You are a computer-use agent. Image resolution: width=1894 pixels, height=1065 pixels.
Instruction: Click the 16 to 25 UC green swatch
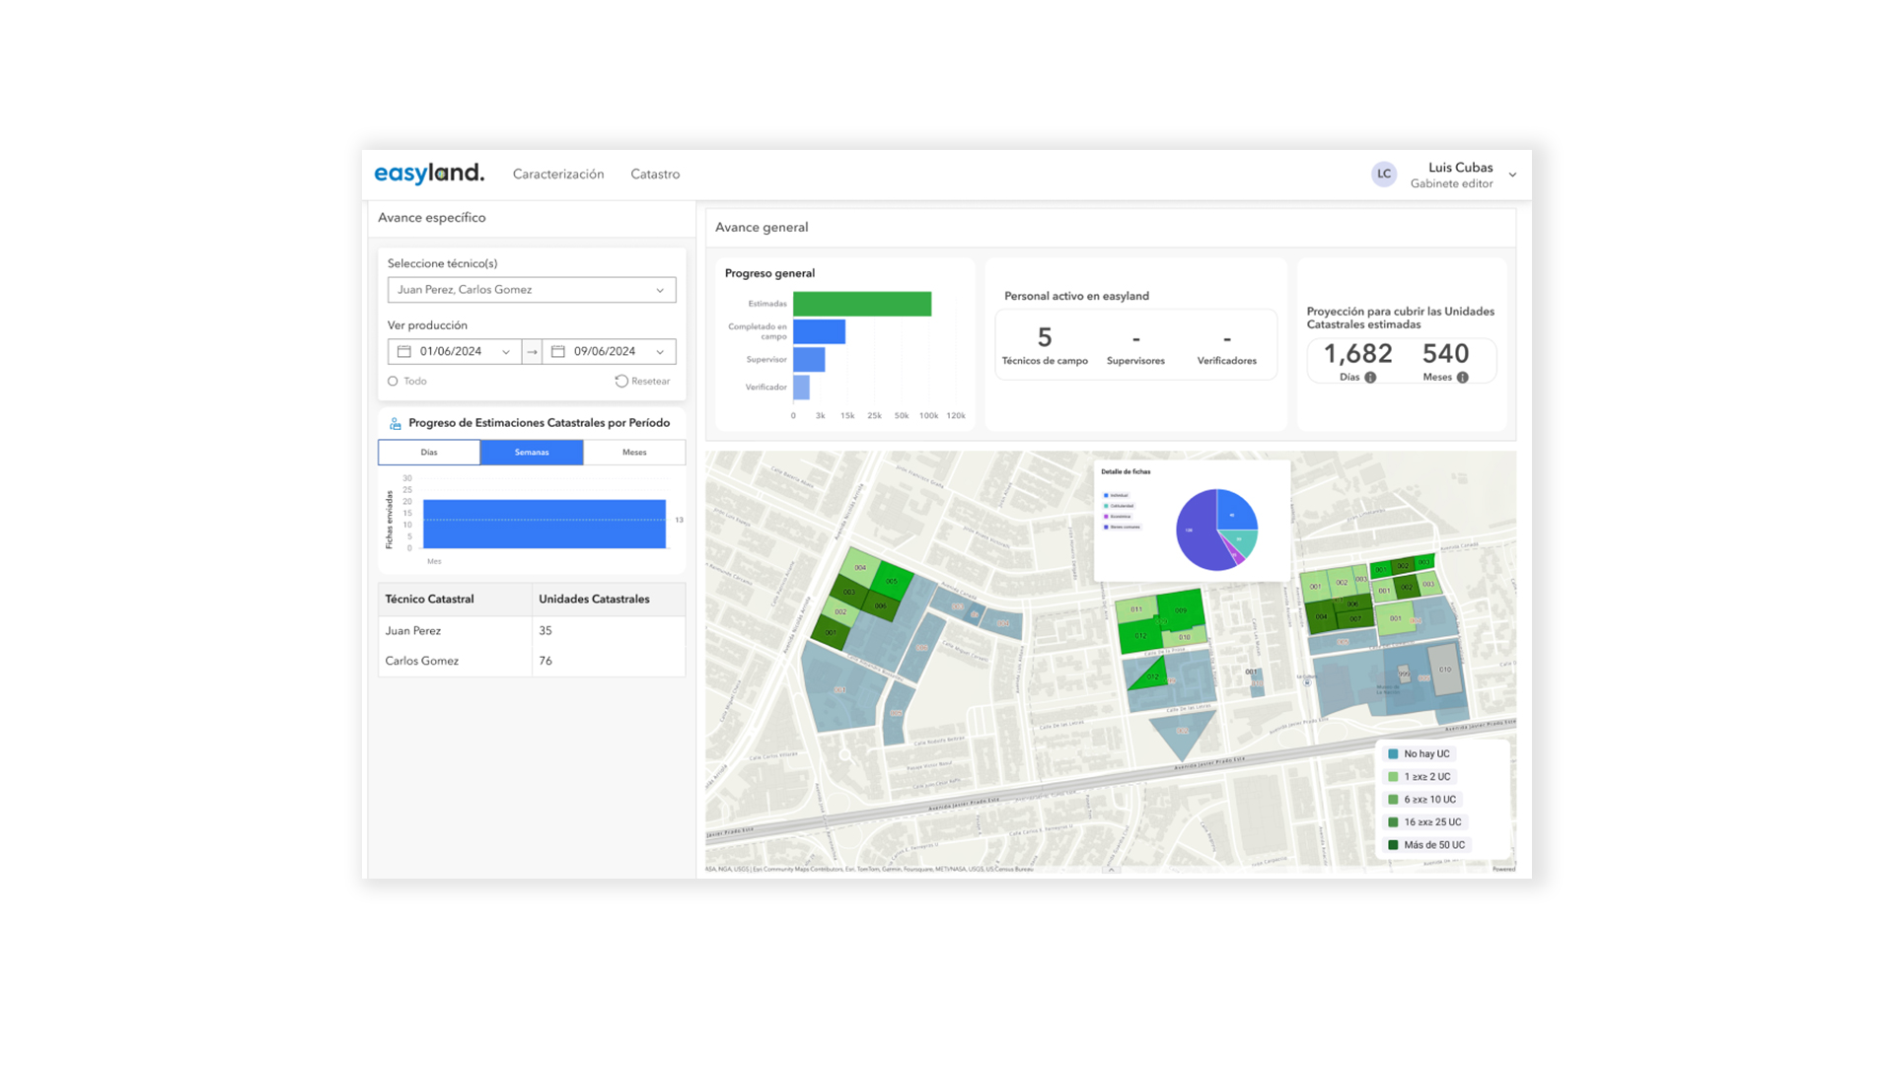click(1393, 822)
